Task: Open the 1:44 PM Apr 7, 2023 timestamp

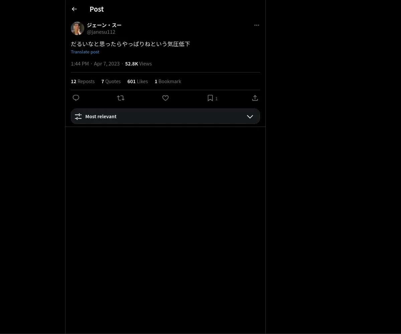Action: pyautogui.click(x=95, y=63)
